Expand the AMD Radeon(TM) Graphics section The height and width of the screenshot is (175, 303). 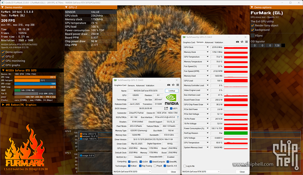point(3,105)
